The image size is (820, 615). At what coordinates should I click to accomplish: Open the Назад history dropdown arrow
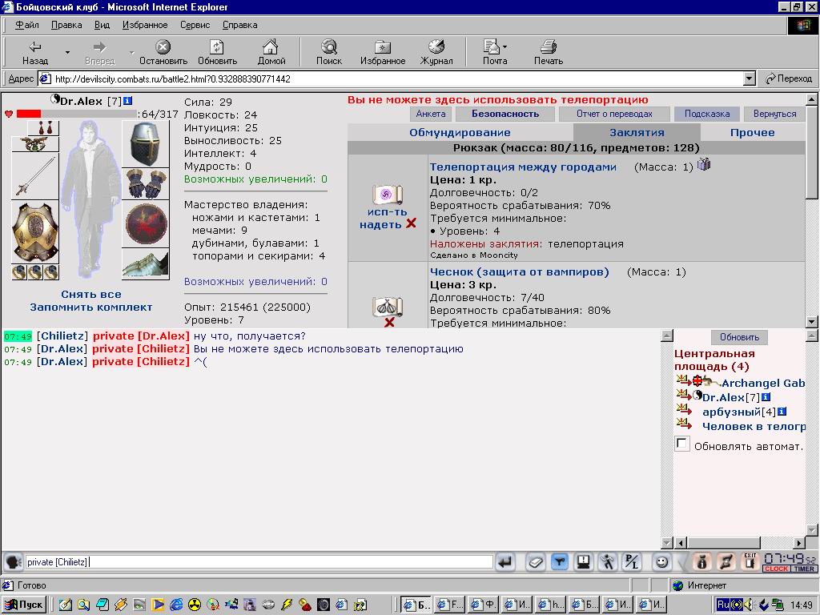coord(67,52)
